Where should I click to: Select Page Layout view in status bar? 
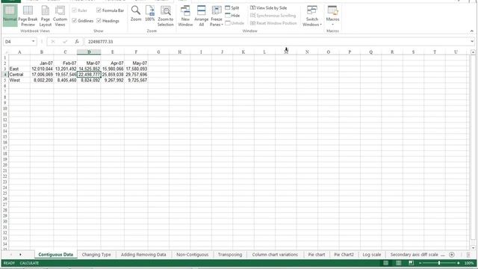point(398,263)
